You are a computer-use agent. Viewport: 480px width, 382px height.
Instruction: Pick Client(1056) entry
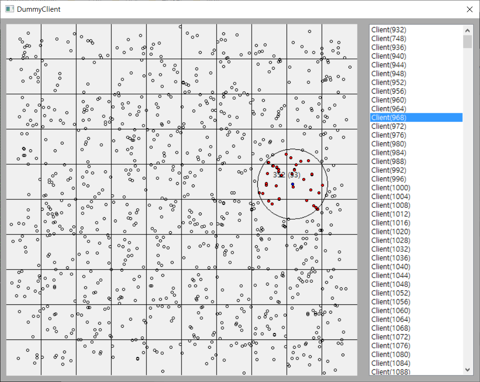[x=416, y=302]
